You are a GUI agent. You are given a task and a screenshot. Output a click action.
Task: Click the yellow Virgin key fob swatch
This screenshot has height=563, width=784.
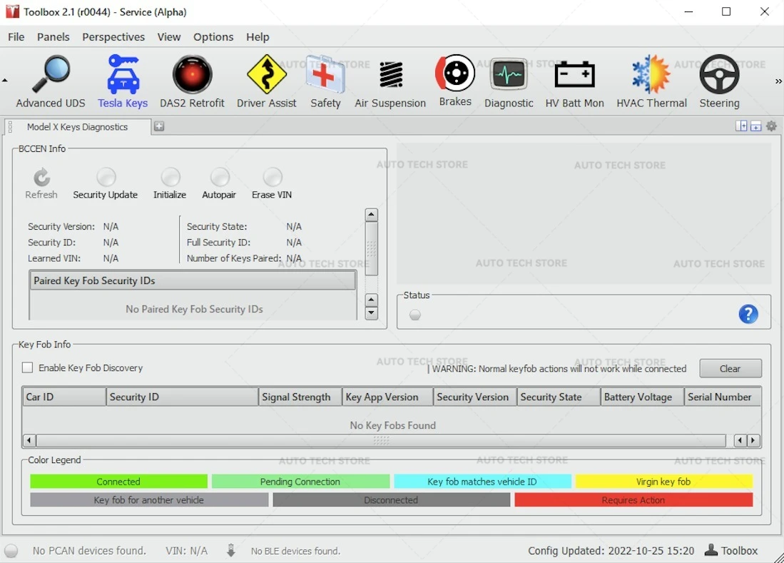pyautogui.click(x=663, y=482)
